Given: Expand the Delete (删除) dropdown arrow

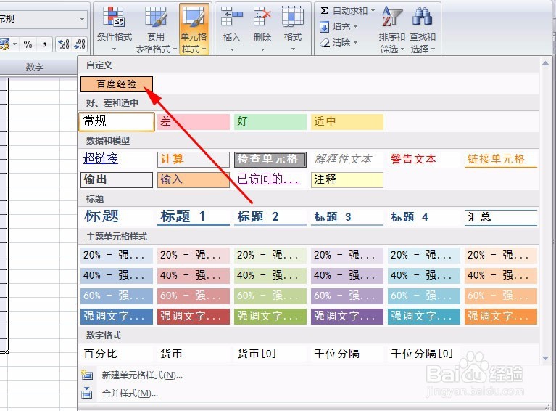Looking at the screenshot, I should point(262,49).
